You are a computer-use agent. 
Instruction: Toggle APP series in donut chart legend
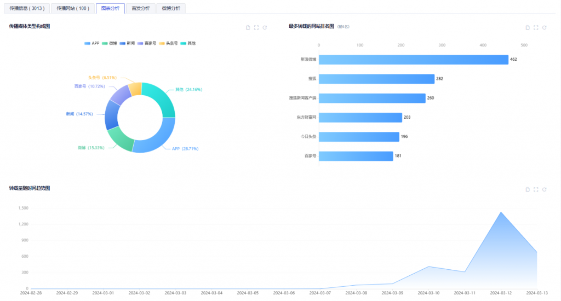(x=91, y=43)
